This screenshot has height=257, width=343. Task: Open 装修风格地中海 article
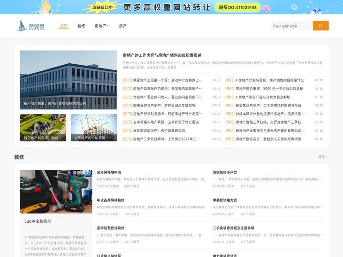pyautogui.click(x=109, y=172)
